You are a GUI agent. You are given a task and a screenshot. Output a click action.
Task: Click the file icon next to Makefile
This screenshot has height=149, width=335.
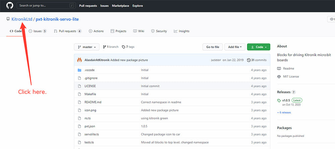tap(79, 94)
